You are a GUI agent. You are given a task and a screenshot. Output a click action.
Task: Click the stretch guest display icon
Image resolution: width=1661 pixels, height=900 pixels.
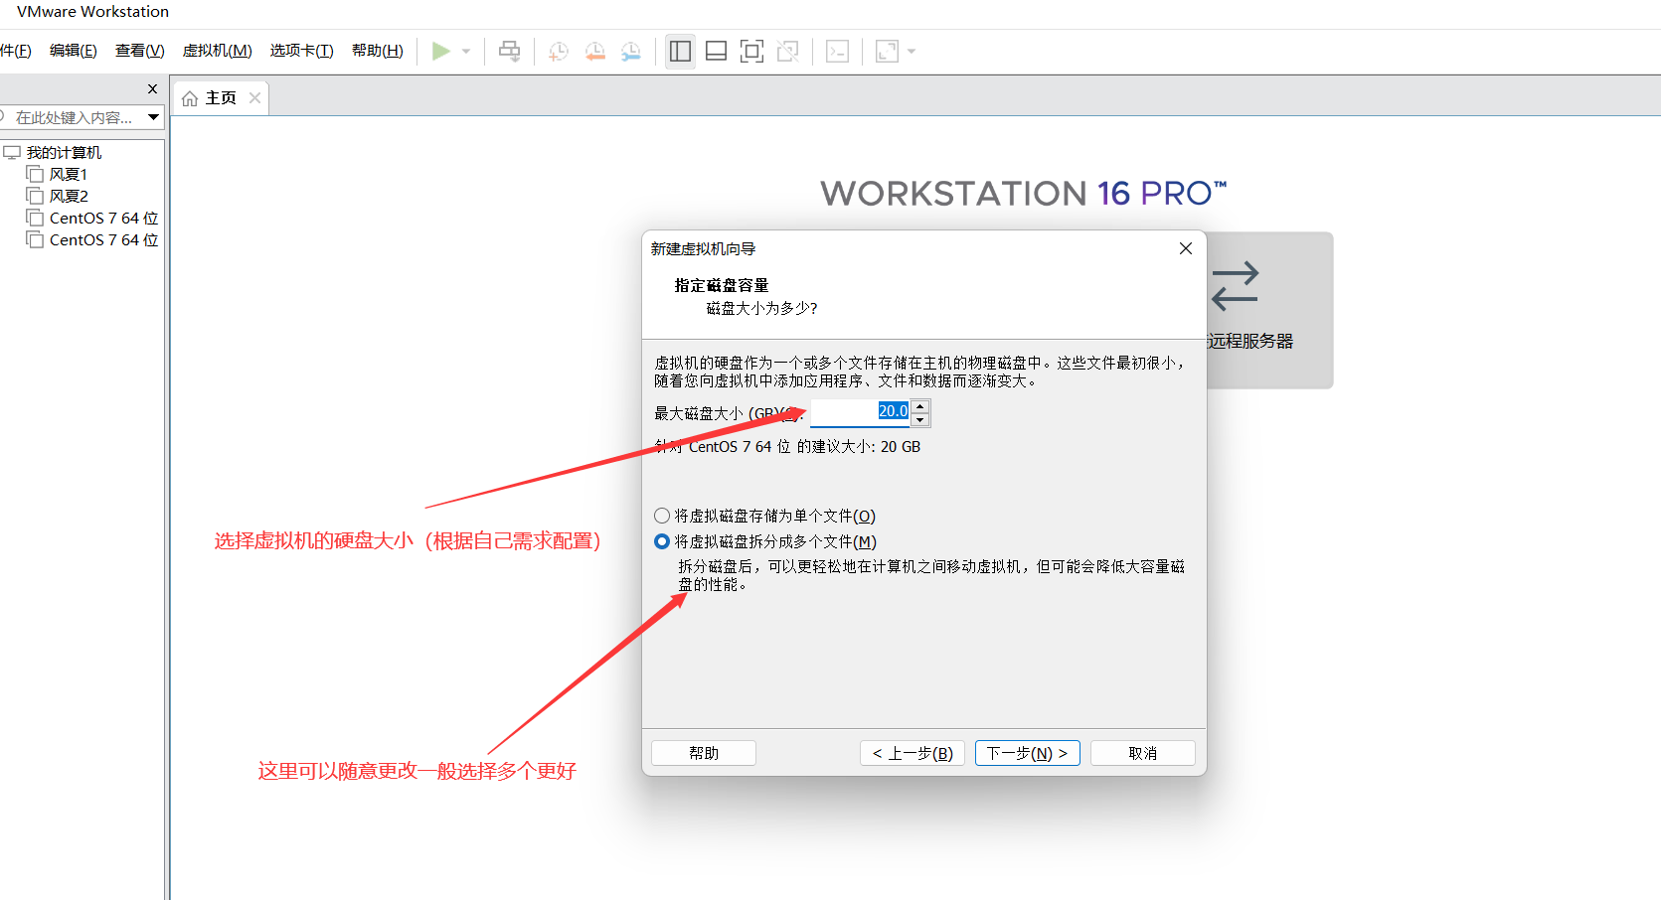pos(887,52)
